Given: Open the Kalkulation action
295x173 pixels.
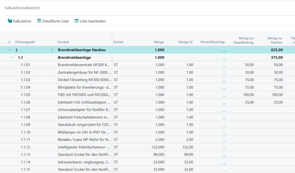Looking at the screenshot, I should point(22,21).
